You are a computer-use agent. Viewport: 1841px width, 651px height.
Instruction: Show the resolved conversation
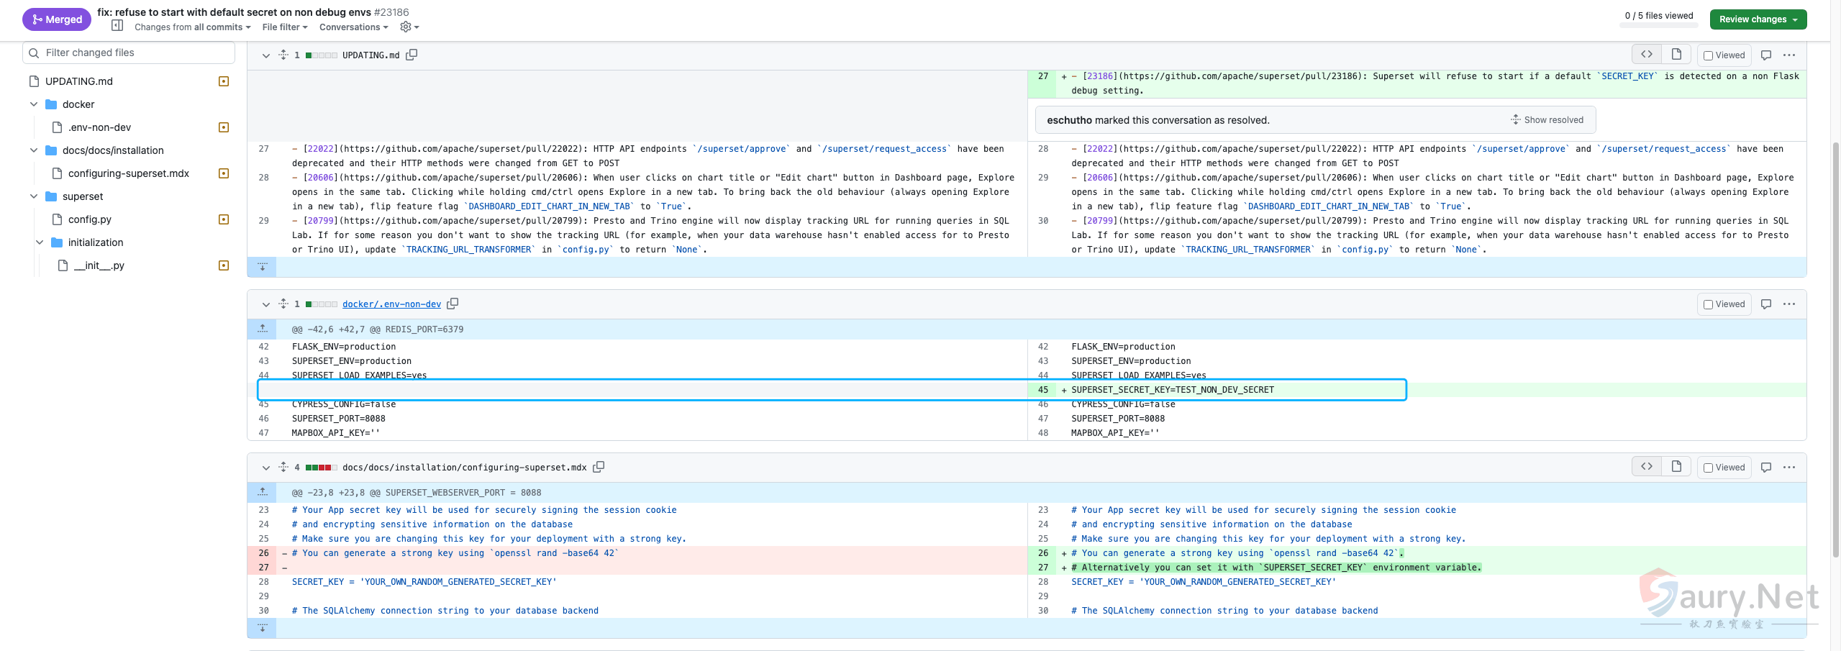click(1547, 120)
